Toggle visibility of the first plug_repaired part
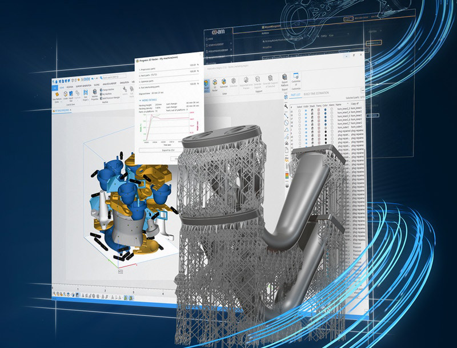Image resolution: width=457 pixels, height=348 pixels. pos(306,130)
